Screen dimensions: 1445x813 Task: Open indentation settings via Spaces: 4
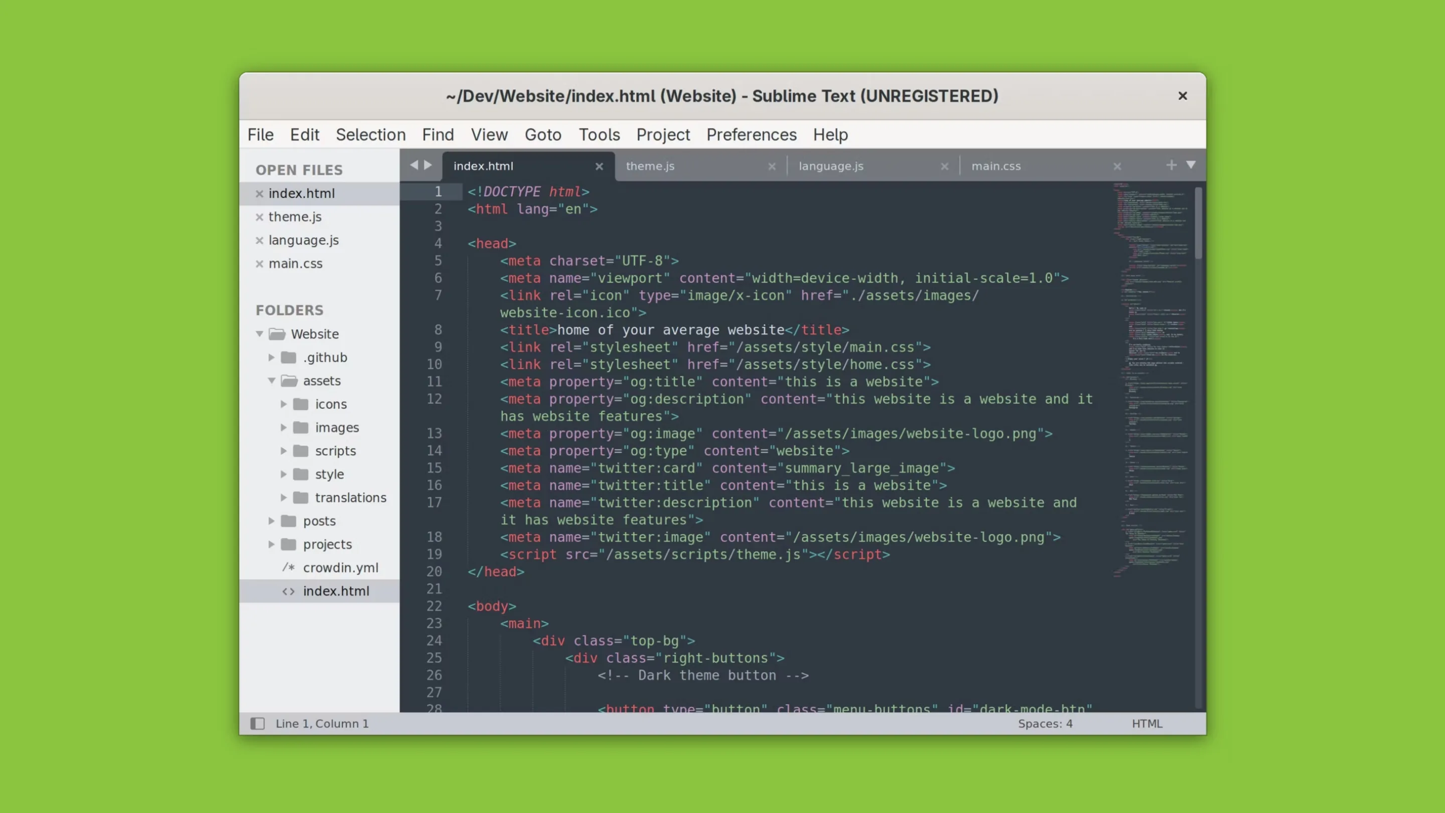pos(1045,723)
